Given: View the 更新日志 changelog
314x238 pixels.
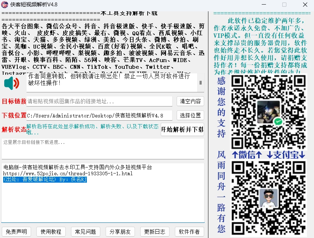Looking at the screenshot, I should click(x=155, y=232).
